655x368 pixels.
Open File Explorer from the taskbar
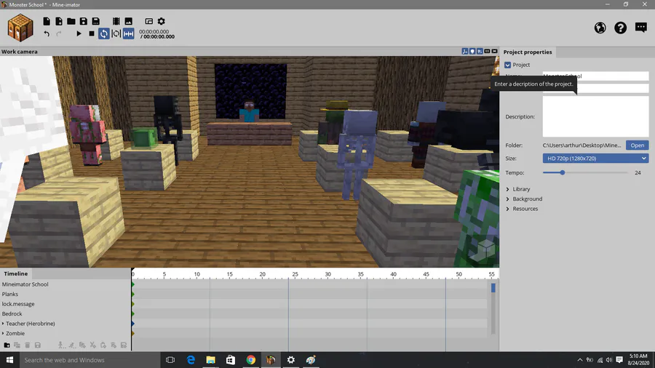[x=210, y=360]
